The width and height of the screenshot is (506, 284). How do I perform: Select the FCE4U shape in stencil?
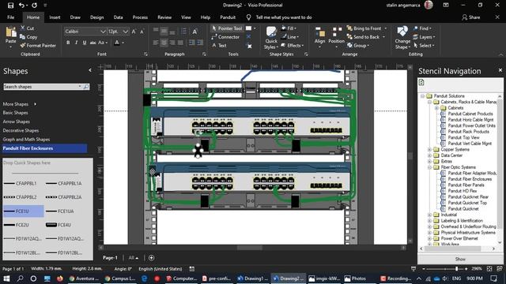[59, 225]
